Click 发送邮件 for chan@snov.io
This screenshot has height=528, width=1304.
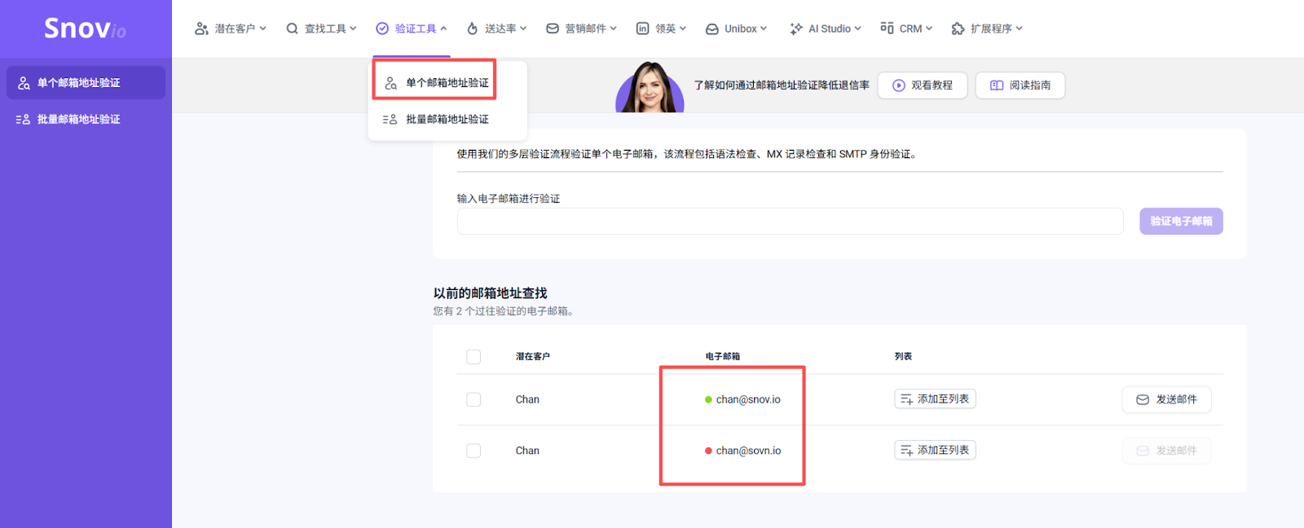point(1166,399)
